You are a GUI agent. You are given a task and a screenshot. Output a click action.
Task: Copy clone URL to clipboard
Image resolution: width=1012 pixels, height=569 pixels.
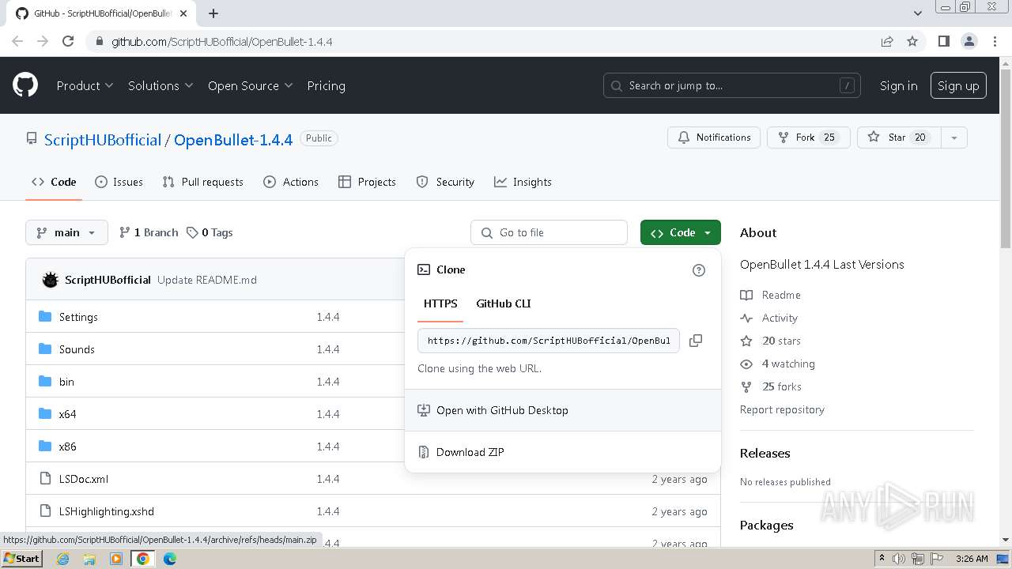696,341
